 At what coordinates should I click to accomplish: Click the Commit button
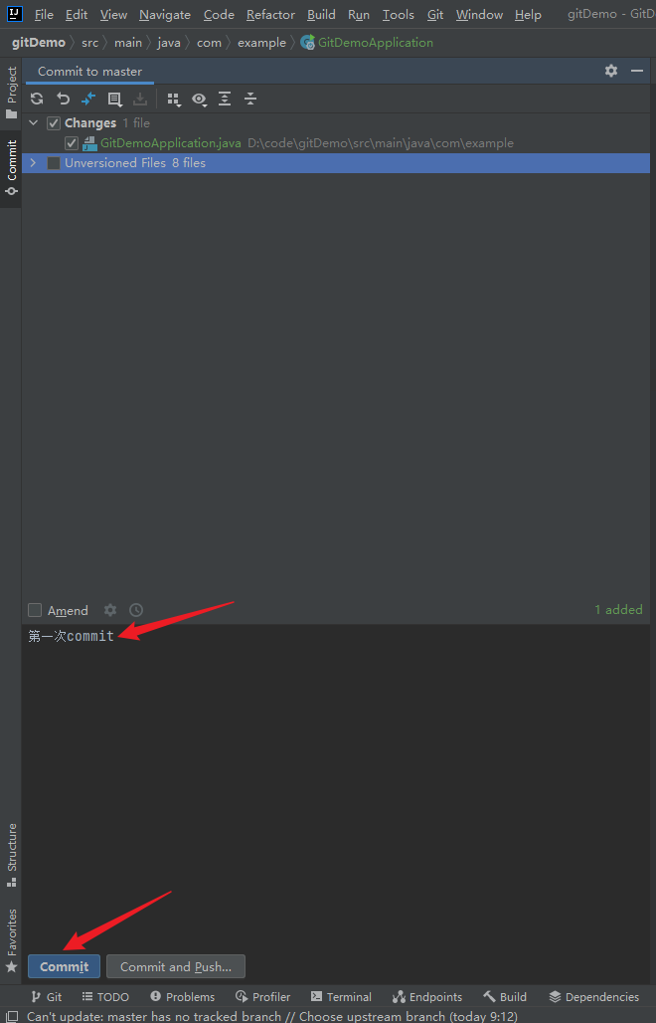64,966
